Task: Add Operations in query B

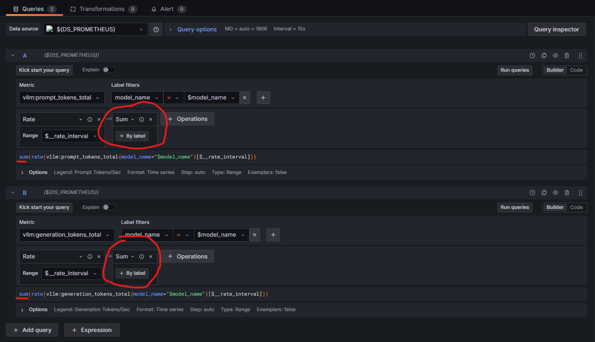Action: tap(187, 256)
